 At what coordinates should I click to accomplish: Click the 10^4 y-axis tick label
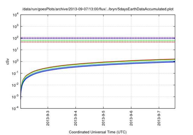pos(15,15)
